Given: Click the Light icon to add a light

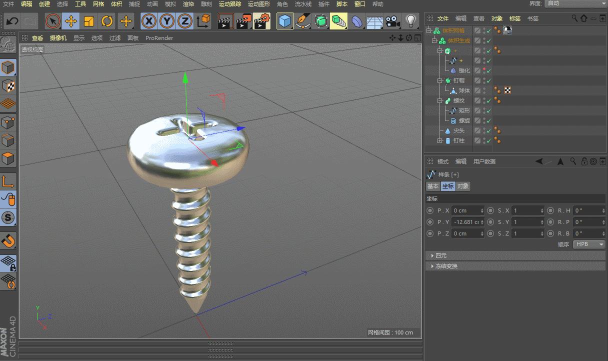Looking at the screenshot, I should pyautogui.click(x=411, y=21).
